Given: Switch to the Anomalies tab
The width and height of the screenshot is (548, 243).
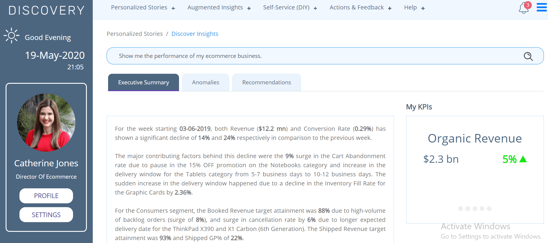Looking at the screenshot, I should coord(206,83).
